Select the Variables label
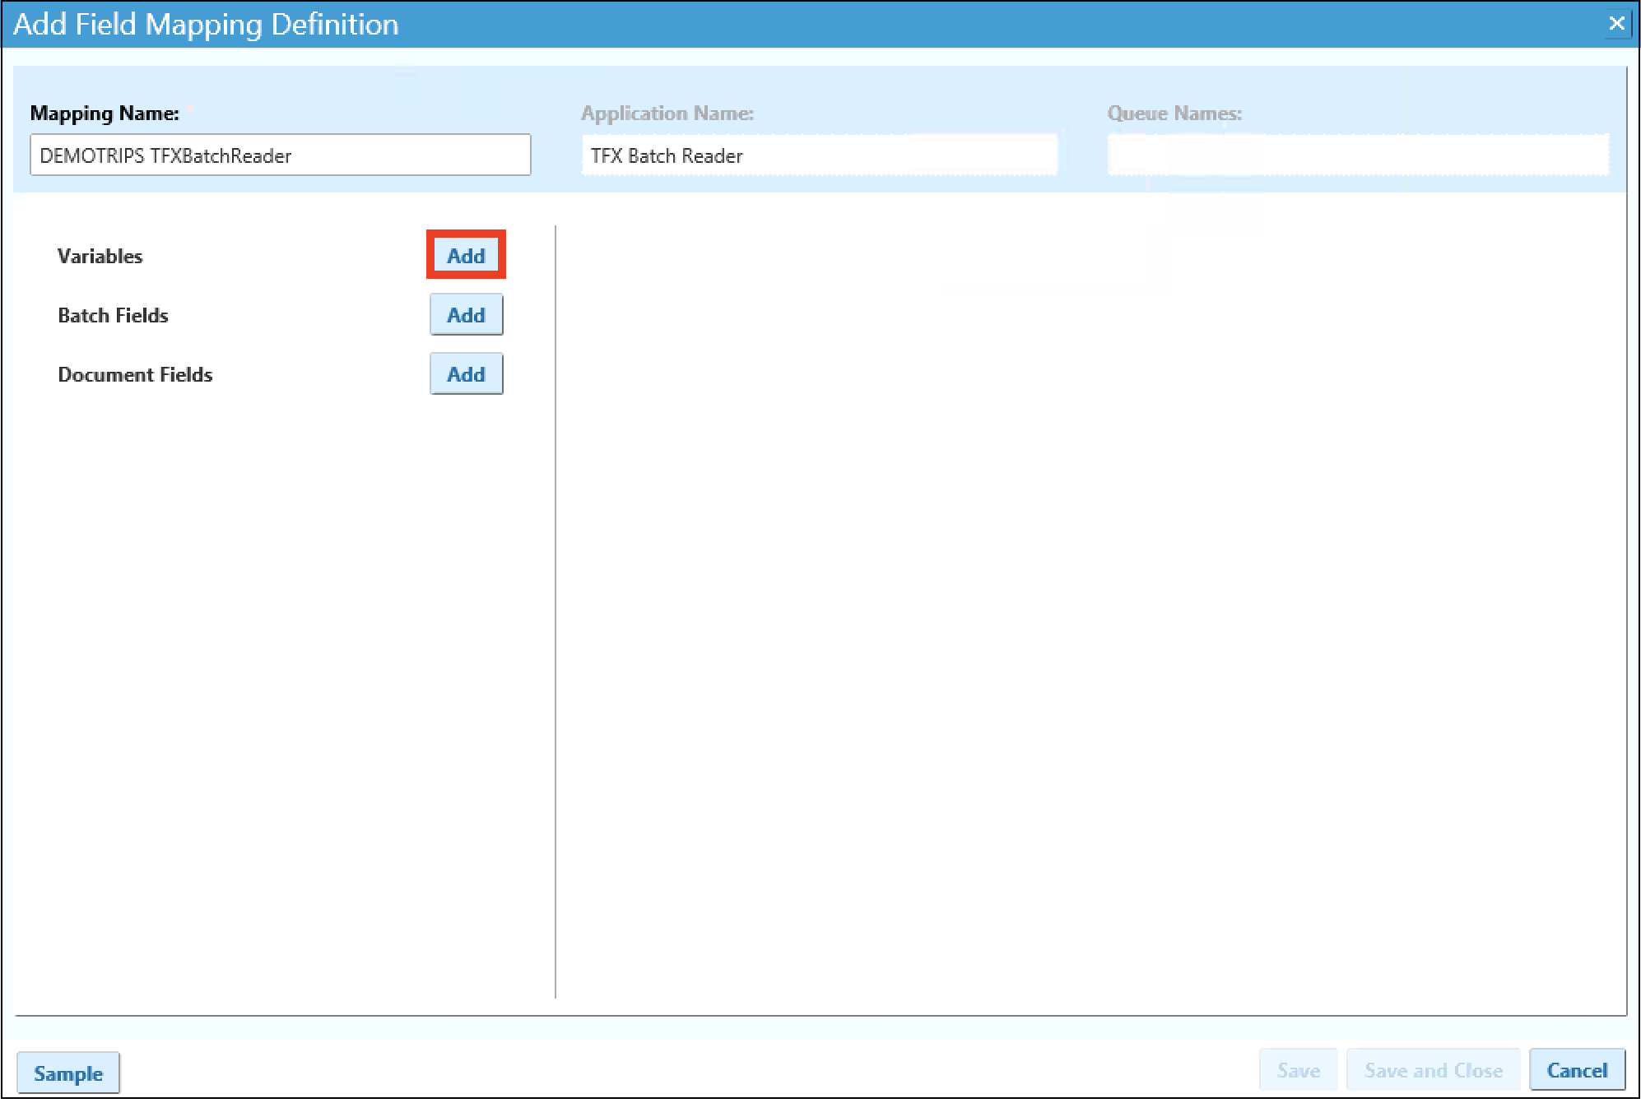 pyautogui.click(x=100, y=256)
